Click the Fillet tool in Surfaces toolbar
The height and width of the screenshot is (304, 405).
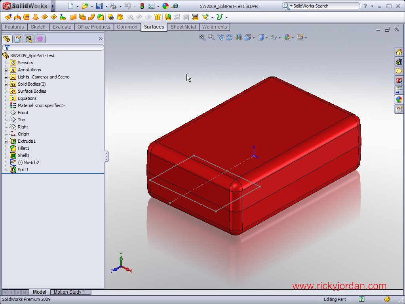[101, 17]
